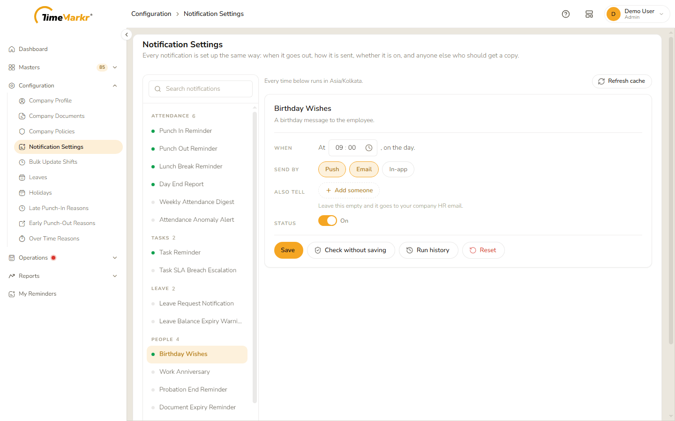Enable In-app delivery channel

(x=398, y=169)
